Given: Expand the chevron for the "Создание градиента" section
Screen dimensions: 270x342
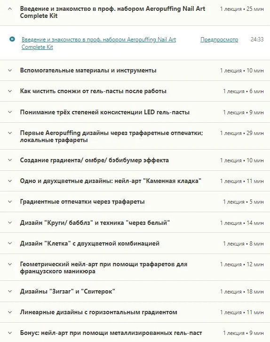Looking at the screenshot, I should point(10,160).
